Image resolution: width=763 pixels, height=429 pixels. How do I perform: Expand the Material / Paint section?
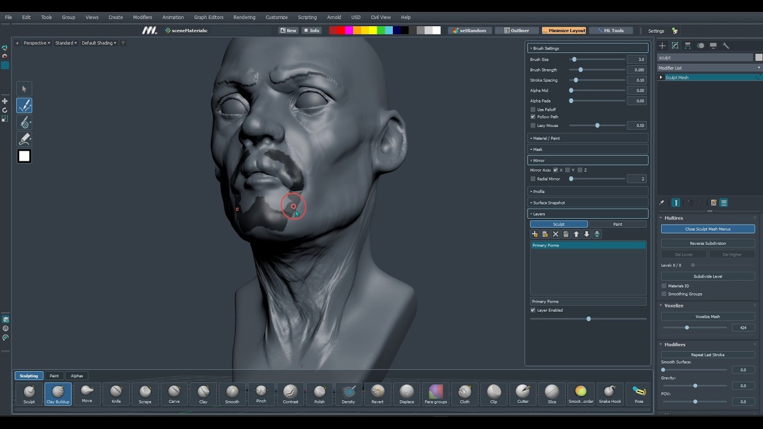pyautogui.click(x=588, y=138)
